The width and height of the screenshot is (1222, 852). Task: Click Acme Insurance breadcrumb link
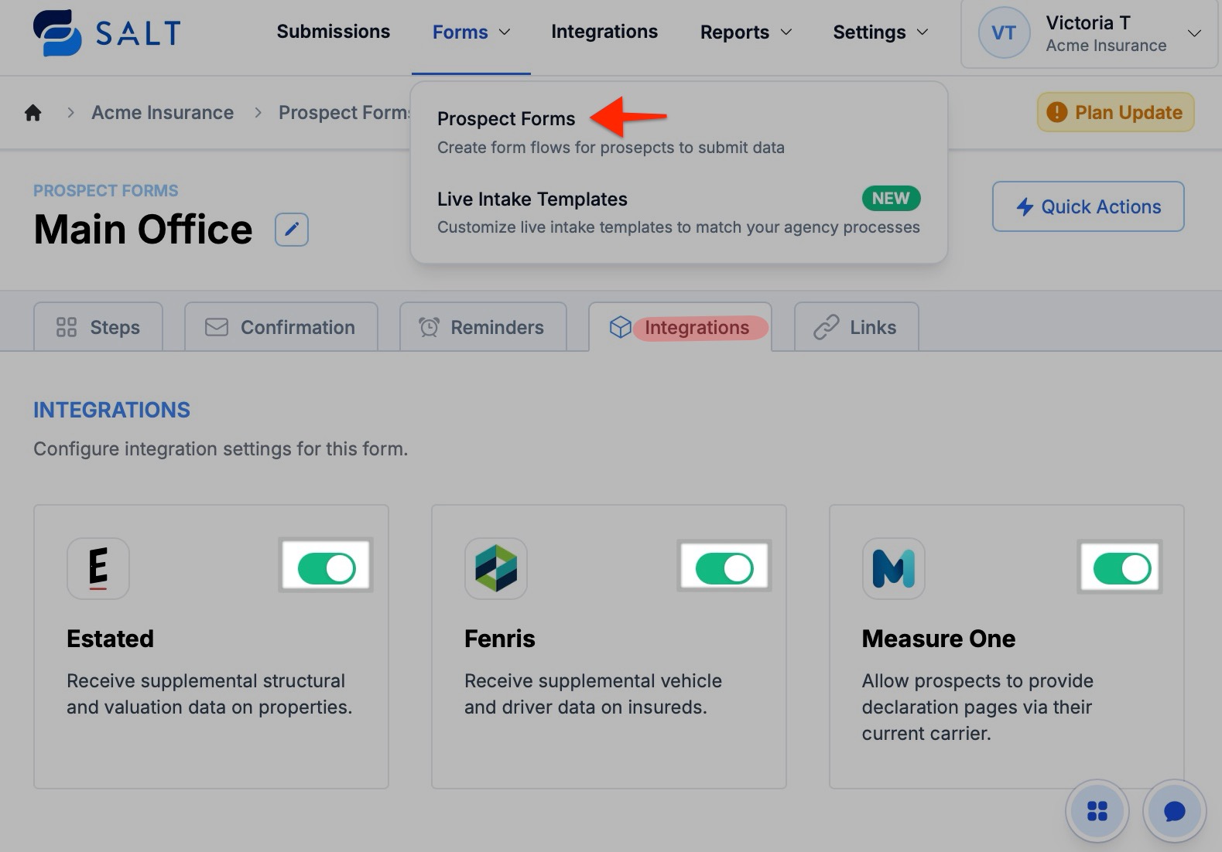pyautogui.click(x=163, y=113)
